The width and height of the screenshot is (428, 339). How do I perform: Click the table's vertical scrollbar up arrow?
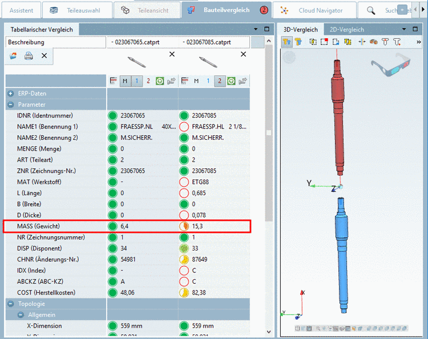[269, 41]
